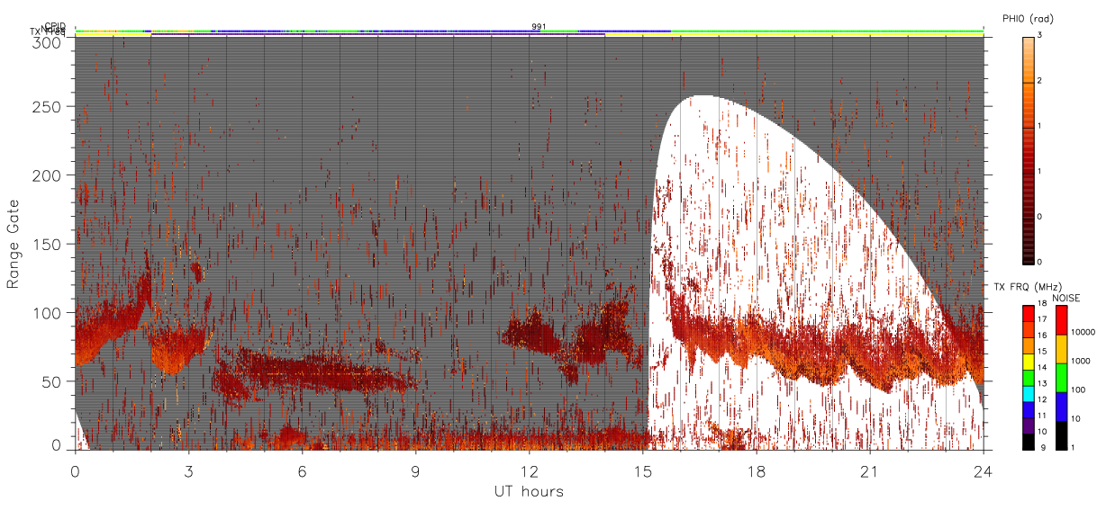This screenshot has width=1106, height=510.
Task: Click x-axis tick label 12
Action: coord(529,470)
